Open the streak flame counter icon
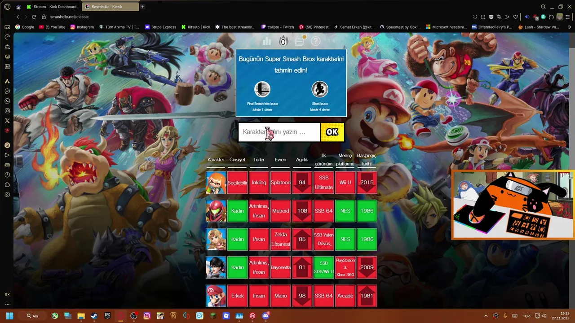Viewport: 575px width, 323px height. coord(283,41)
